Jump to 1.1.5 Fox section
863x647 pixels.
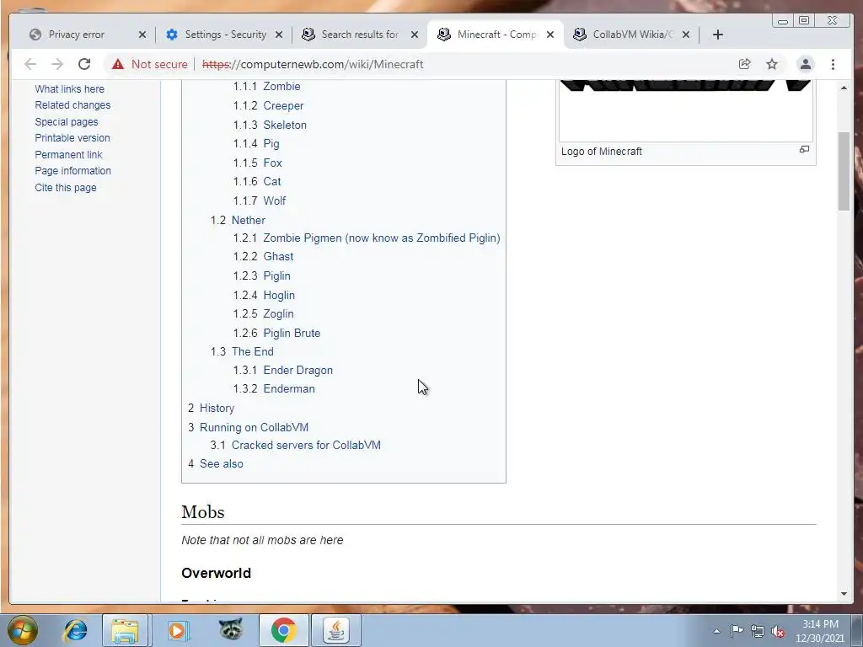point(258,163)
